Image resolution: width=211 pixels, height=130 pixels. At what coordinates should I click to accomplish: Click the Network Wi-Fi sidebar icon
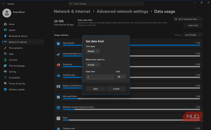(x=5, y=42)
